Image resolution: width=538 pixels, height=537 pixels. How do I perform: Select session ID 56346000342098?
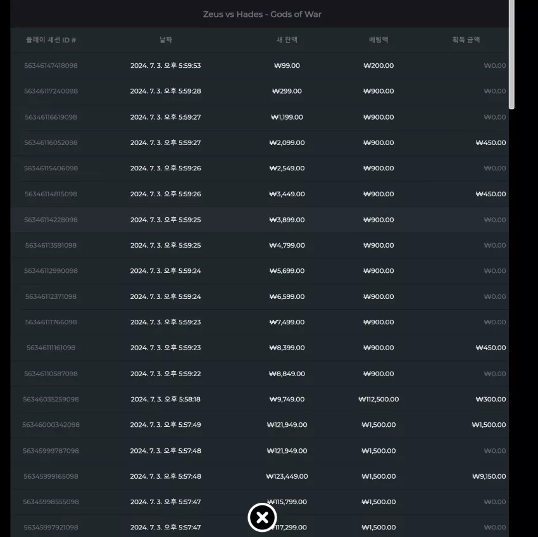click(51, 425)
